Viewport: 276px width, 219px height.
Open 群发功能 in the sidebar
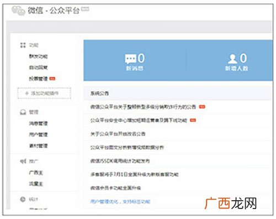coord(38,56)
